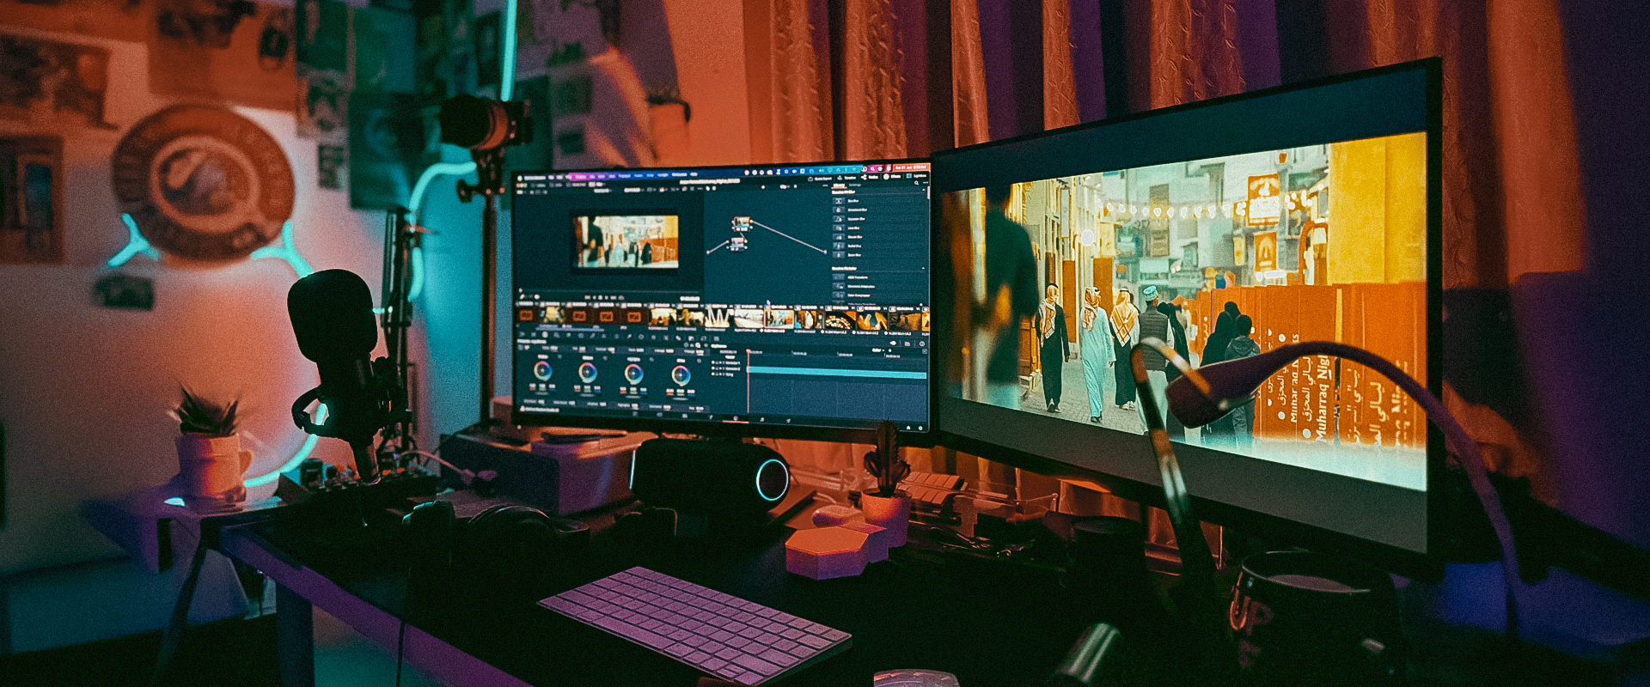Switch to the Library tab
This screenshot has width=1650, height=687.
pos(839,185)
